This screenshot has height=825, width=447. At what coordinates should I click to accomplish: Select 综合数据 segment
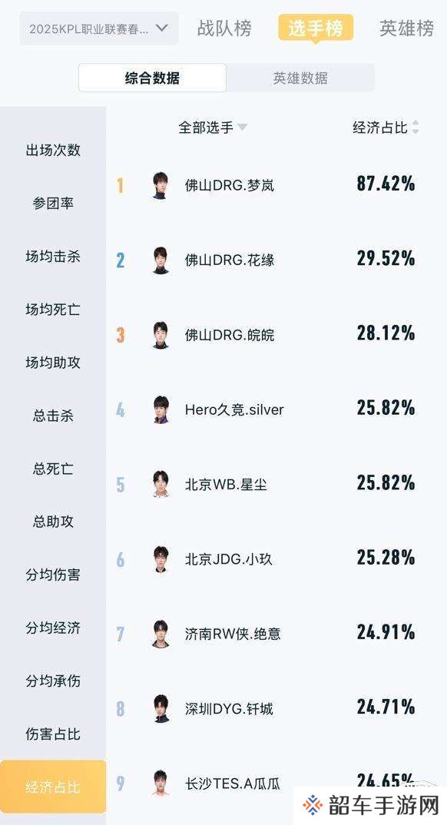pyautogui.click(x=153, y=78)
